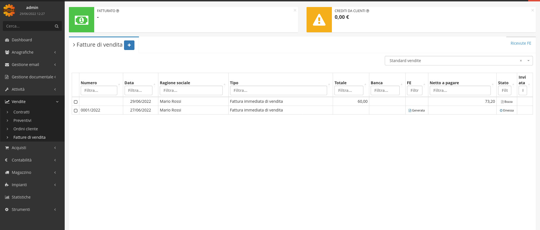Add a new invoice with plus button
This screenshot has width=540, height=230.
point(129,45)
